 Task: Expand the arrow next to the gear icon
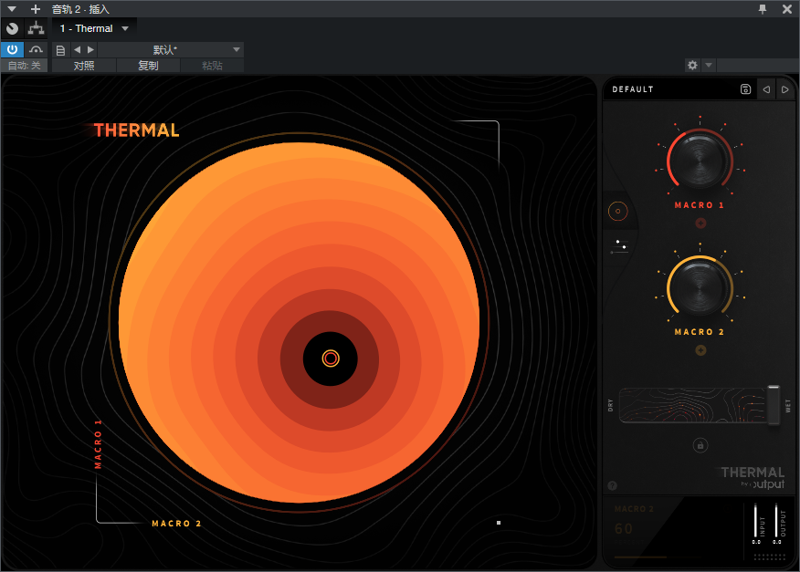point(709,66)
